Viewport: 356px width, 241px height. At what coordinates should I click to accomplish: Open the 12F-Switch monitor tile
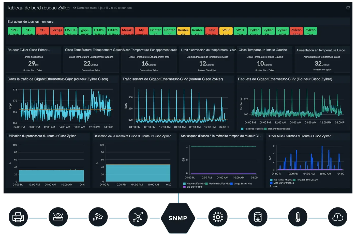[14, 31]
